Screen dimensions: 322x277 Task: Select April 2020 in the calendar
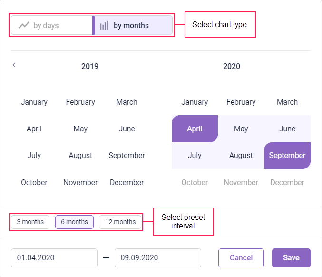click(195, 129)
